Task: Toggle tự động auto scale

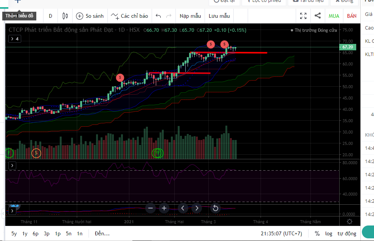Action: point(347,233)
